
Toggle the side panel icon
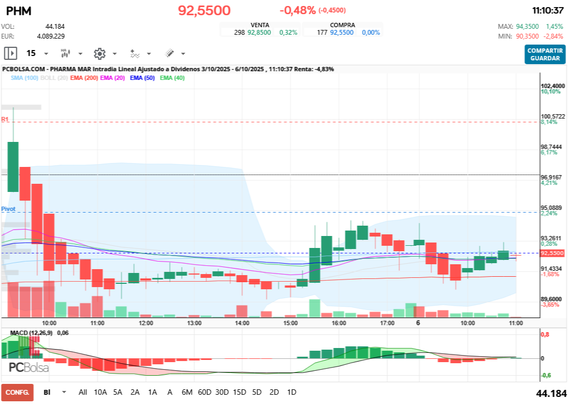(x=10, y=53)
